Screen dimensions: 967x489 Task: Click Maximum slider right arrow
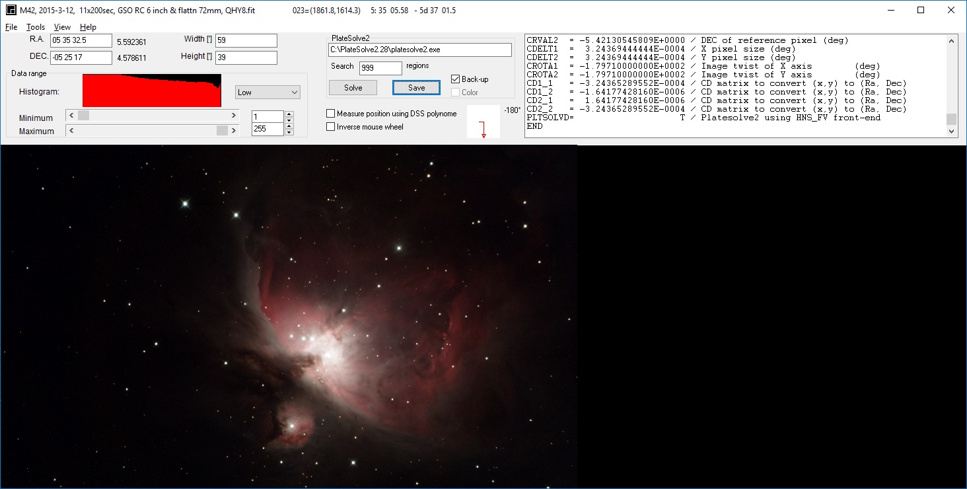tap(233, 131)
